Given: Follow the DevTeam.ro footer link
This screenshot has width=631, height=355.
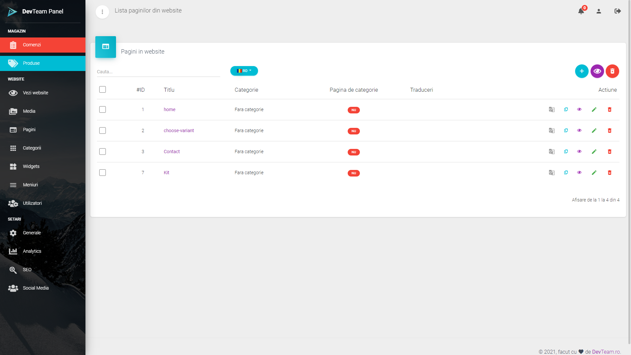Looking at the screenshot, I should point(606,352).
